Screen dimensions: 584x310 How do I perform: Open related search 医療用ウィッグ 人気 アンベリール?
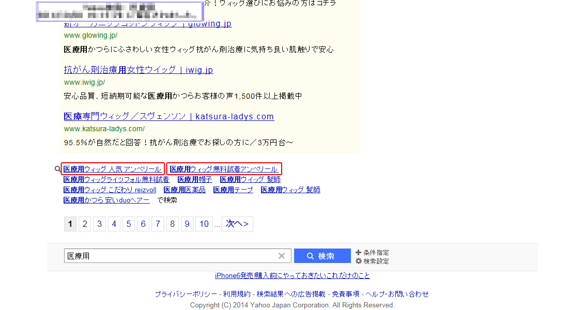(x=112, y=169)
